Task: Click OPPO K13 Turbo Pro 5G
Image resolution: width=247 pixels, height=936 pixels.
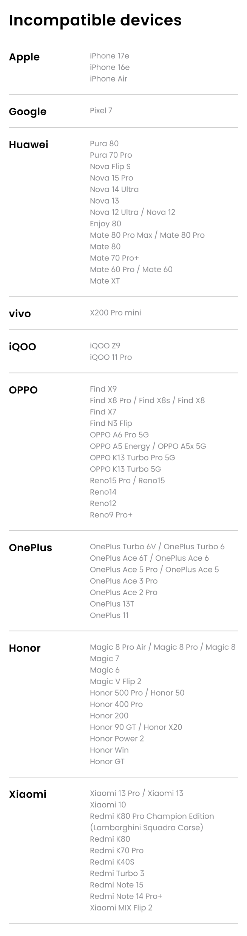Action: point(133,458)
